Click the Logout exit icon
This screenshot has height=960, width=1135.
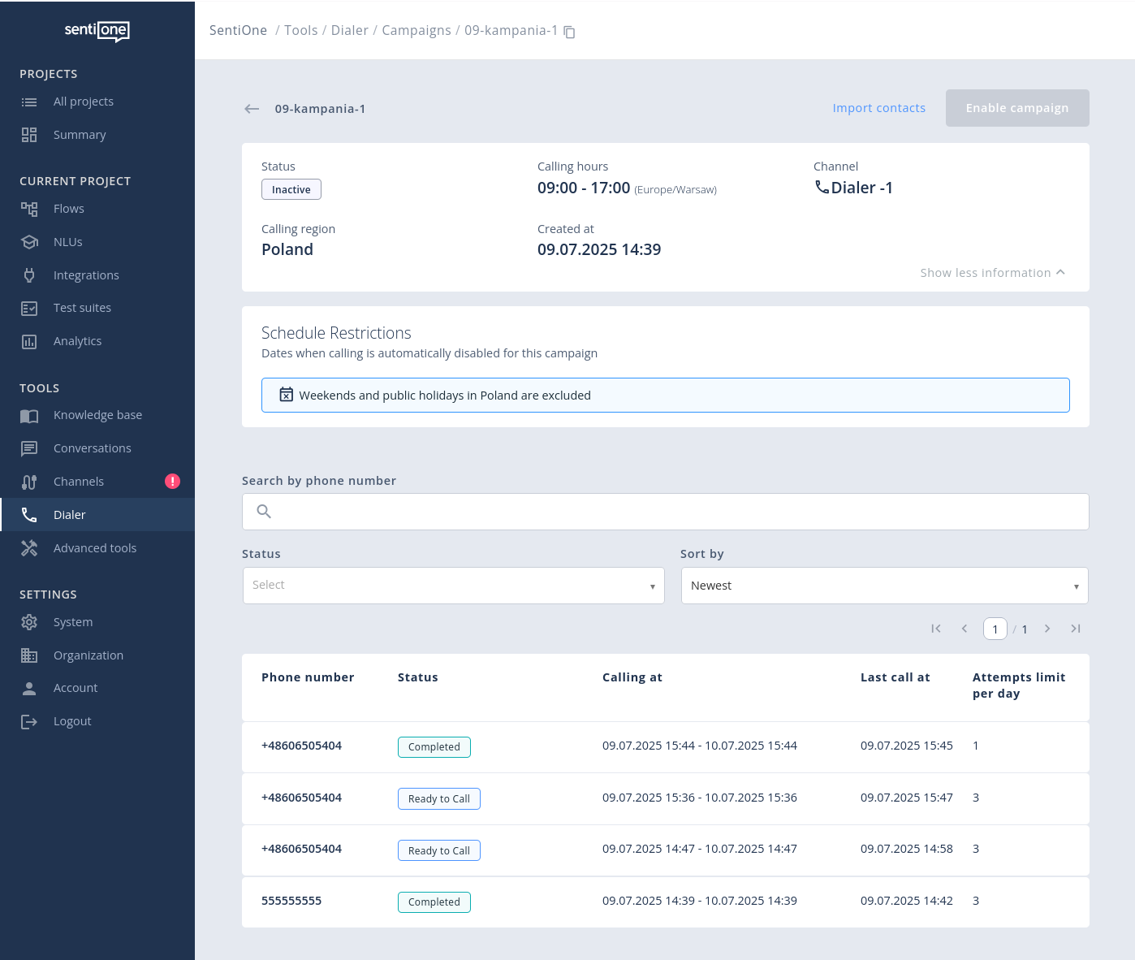click(29, 722)
